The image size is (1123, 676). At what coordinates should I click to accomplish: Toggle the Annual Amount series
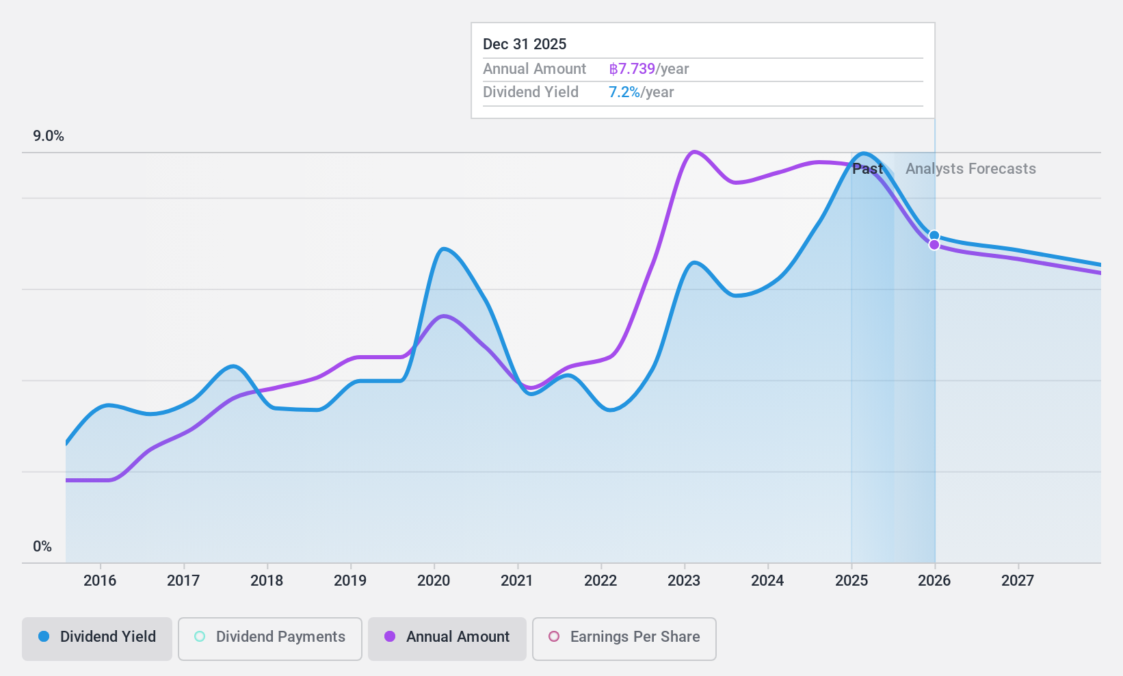[447, 639]
